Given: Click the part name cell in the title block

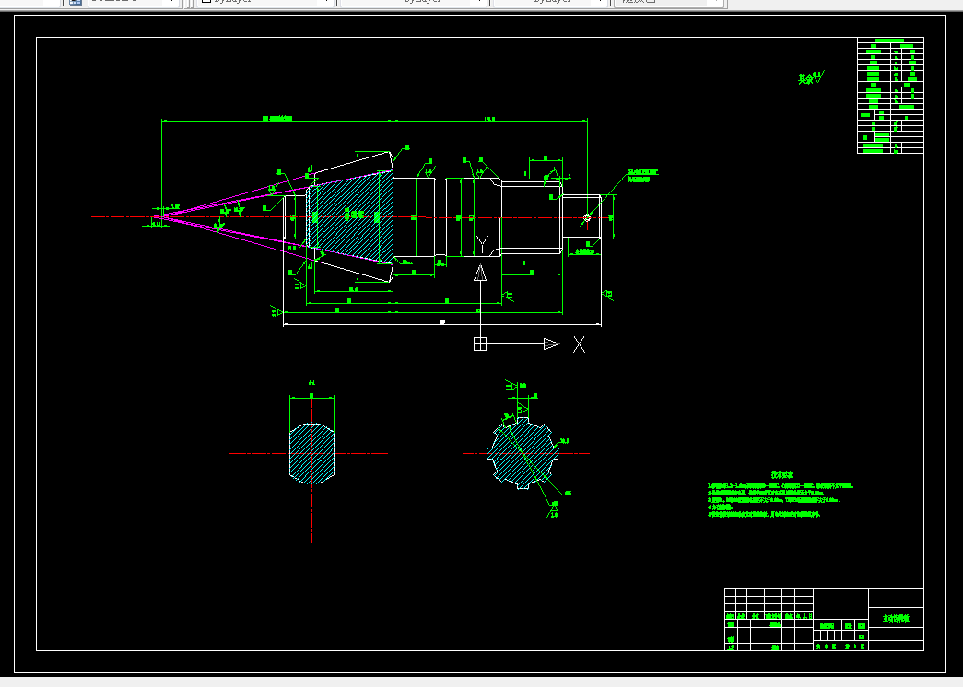Looking at the screenshot, I should (x=896, y=618).
